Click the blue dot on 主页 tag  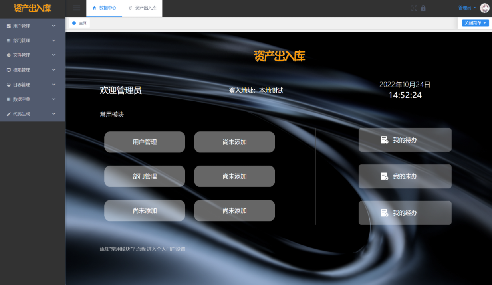click(x=74, y=23)
